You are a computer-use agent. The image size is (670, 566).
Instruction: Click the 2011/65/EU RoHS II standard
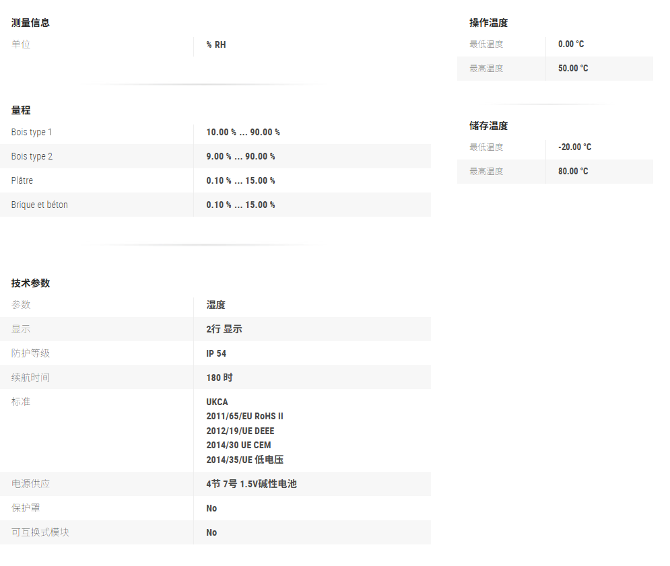pos(244,417)
